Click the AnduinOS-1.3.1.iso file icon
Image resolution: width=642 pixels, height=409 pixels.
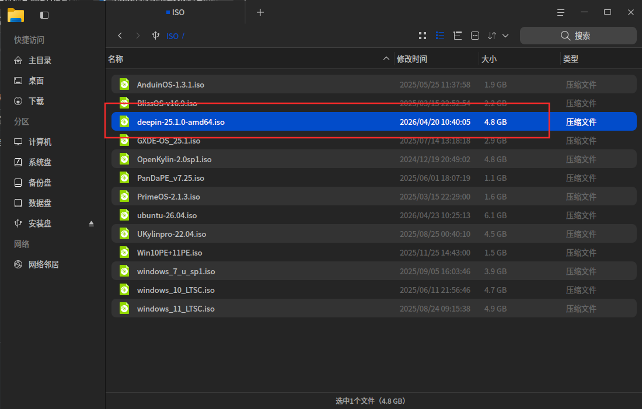click(124, 85)
